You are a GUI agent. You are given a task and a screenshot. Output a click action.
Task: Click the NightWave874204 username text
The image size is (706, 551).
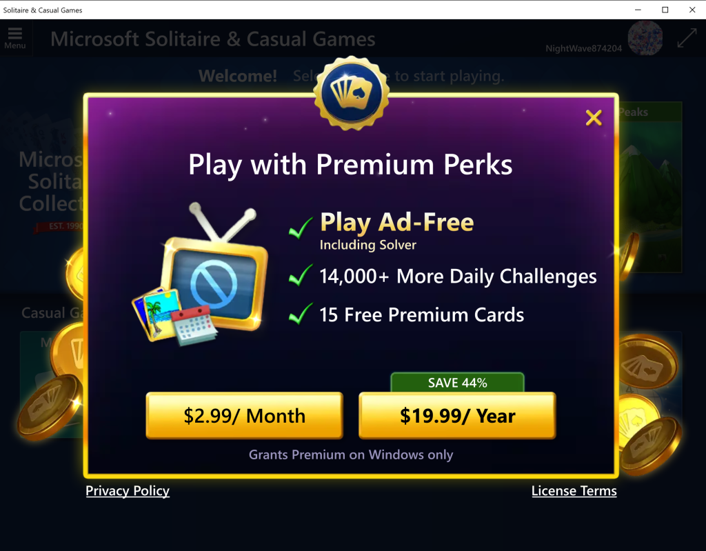pos(583,48)
